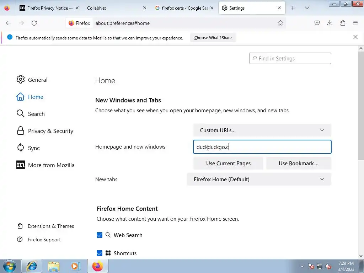Click the Firefox identity box in address bar
Image resolution: width=364 pixels, height=273 pixels.
click(x=79, y=23)
